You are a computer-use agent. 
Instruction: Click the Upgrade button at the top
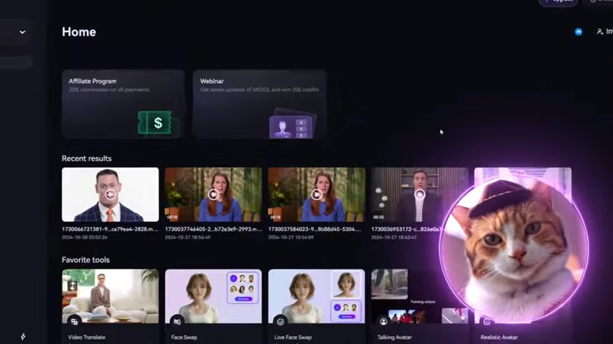pos(558,1)
